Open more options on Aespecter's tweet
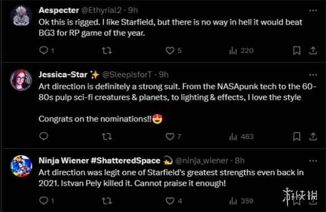326x212 pixels. [313, 11]
